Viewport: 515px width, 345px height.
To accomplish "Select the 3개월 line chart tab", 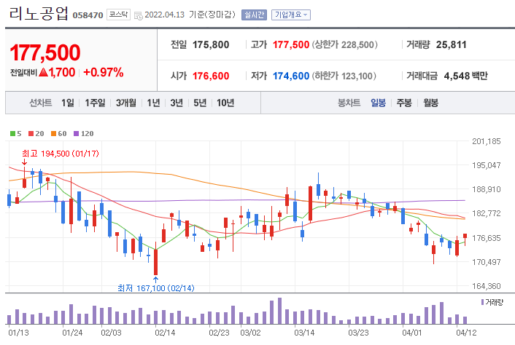I will 126,103.
